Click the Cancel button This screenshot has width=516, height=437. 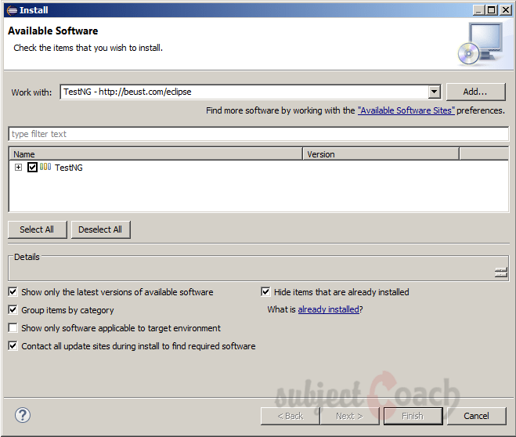(x=476, y=416)
